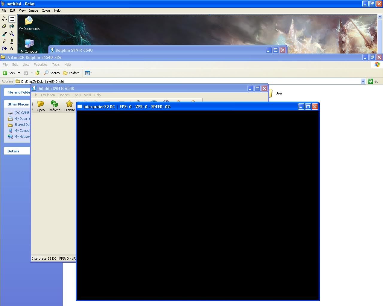This screenshot has width=383, height=306.
Task: Select the rectangular Select tool in Paint
Action: 12,19
